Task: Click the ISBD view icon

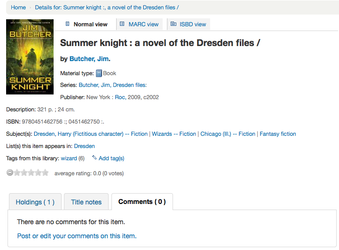Action: pos(173,24)
